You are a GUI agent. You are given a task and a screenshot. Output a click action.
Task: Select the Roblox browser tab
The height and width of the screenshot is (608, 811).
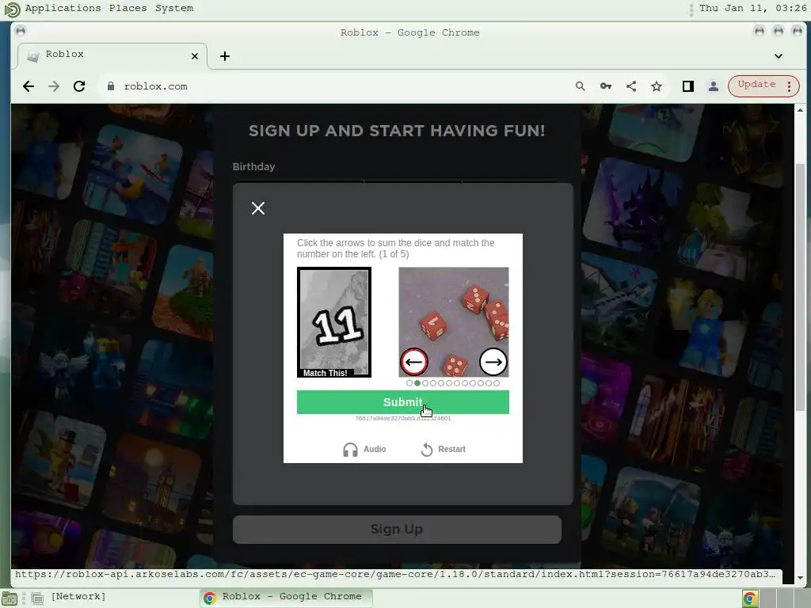pos(112,55)
